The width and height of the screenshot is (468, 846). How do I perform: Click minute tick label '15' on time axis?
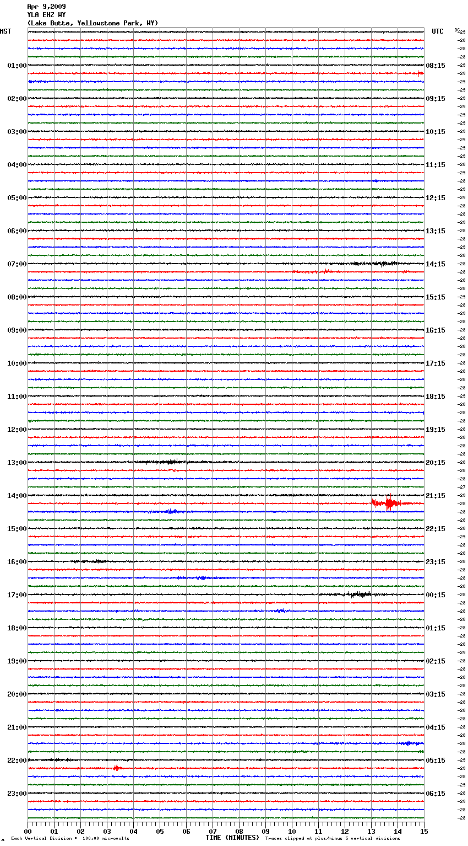[x=424, y=831]
